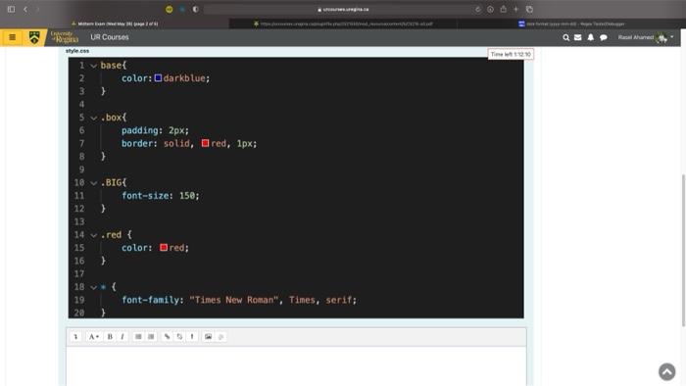Toggle bold formatting in editor
Image resolution: width=686 pixels, height=386 pixels.
tap(110, 337)
